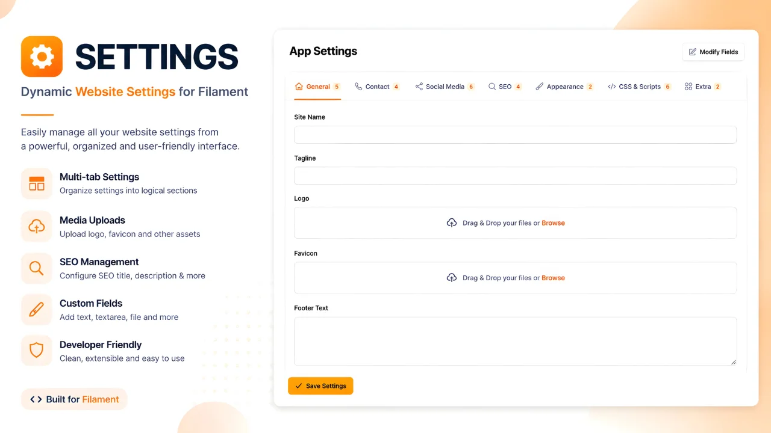
Task: Click the SEO Management heading text
Action: coord(99,262)
